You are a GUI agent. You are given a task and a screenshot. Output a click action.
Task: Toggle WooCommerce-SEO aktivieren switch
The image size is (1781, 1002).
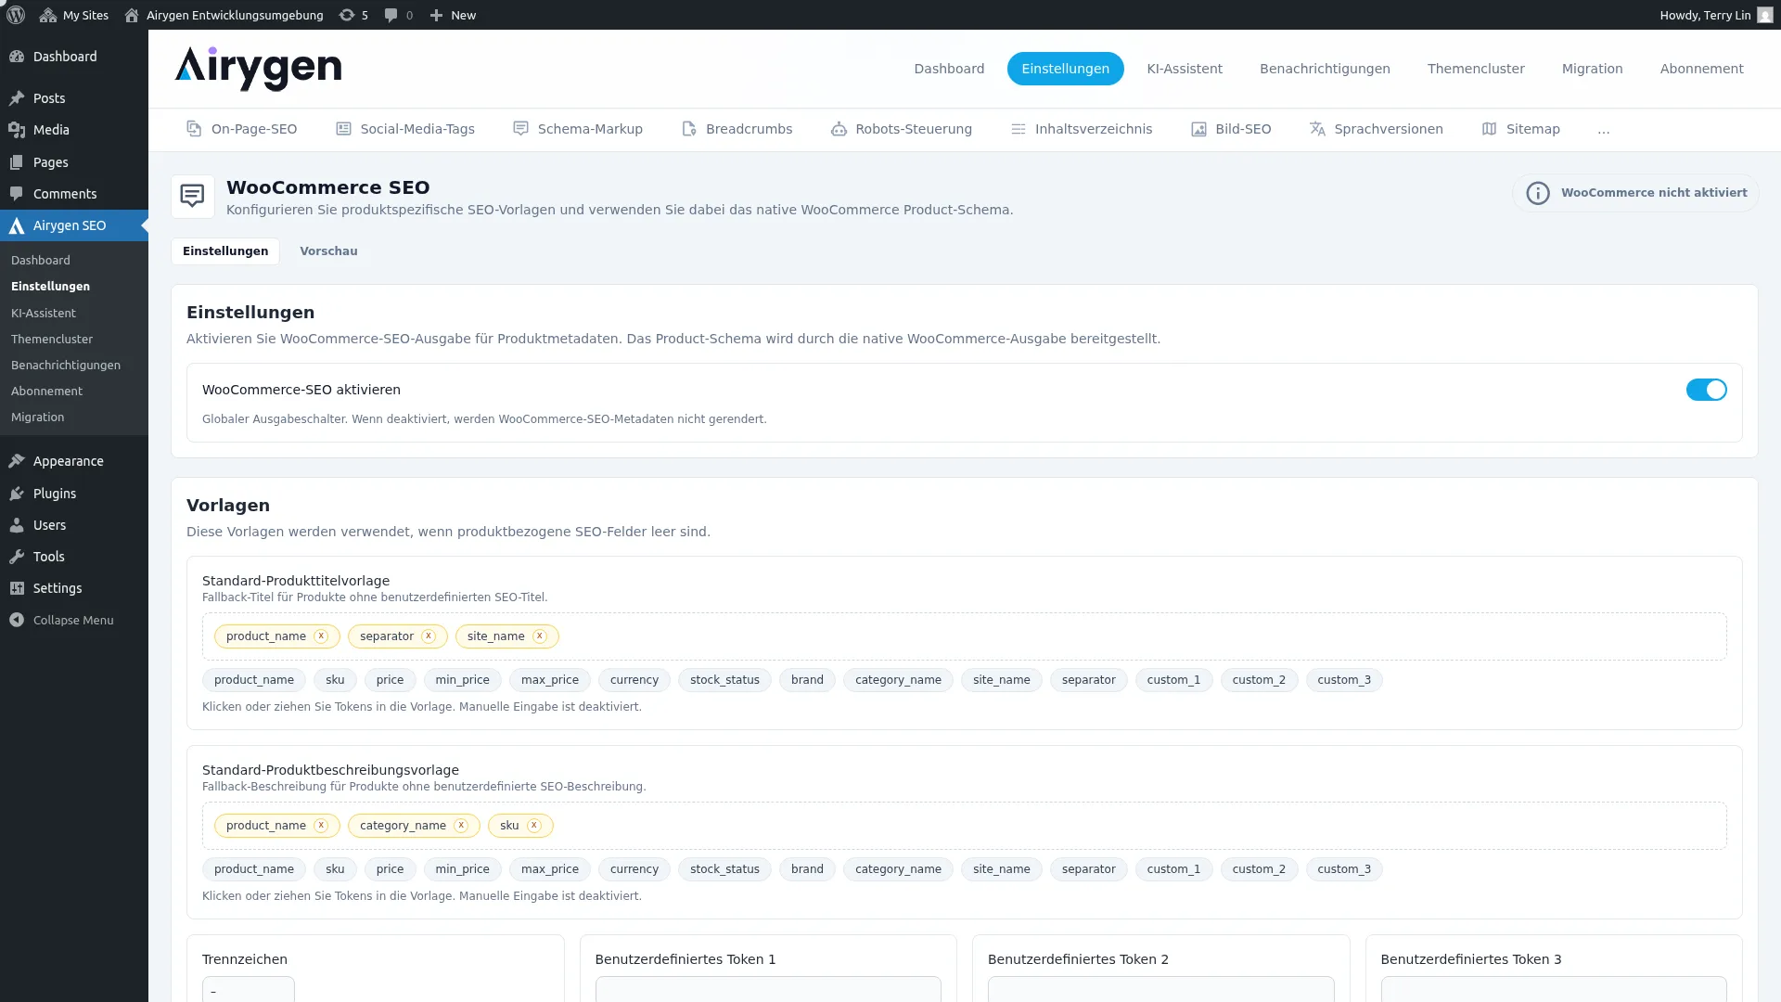1706,390
